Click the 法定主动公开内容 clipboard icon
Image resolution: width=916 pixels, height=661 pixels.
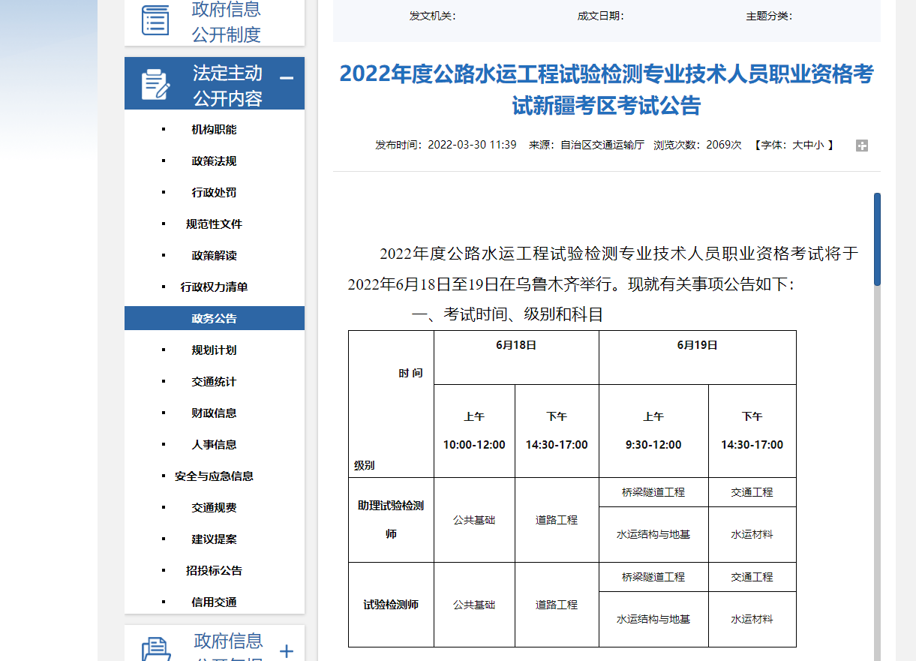(156, 84)
